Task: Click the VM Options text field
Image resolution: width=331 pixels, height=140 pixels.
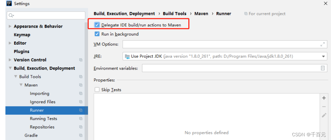Action: pos(220,44)
